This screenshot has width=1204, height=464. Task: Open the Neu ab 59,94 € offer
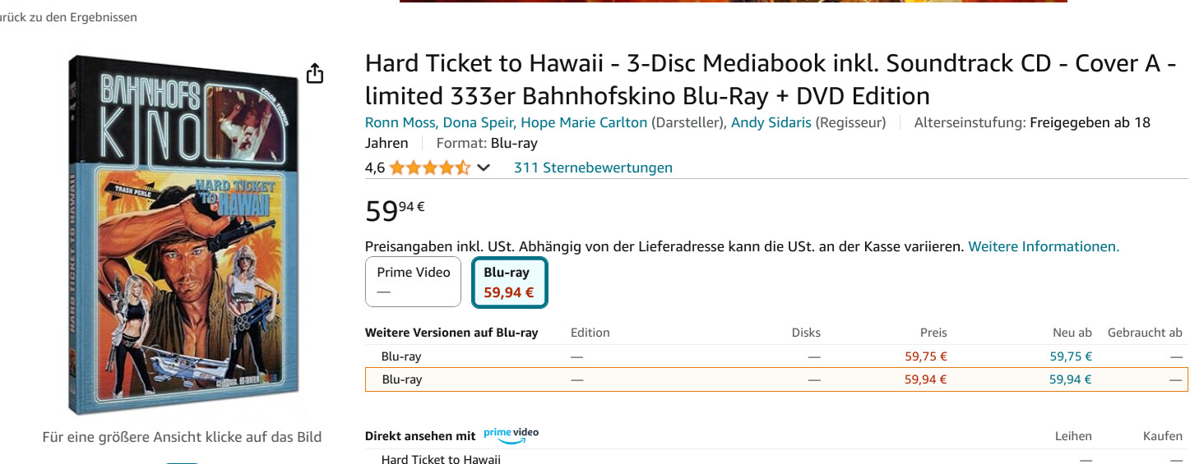1070,379
